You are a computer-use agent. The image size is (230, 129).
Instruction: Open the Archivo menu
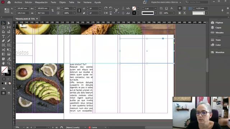click(18, 3)
